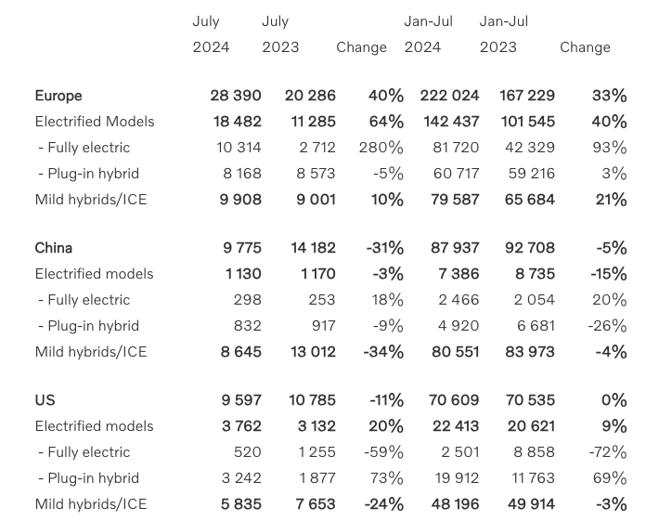Viewport: 646px width, 521px height.
Task: Select the July 2024 column header
Action: (x=211, y=34)
